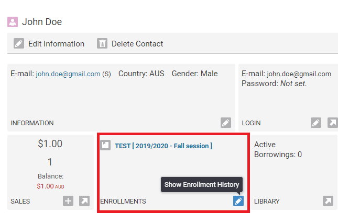Click the enrollment item icon next to TEST

pyautogui.click(x=105, y=146)
